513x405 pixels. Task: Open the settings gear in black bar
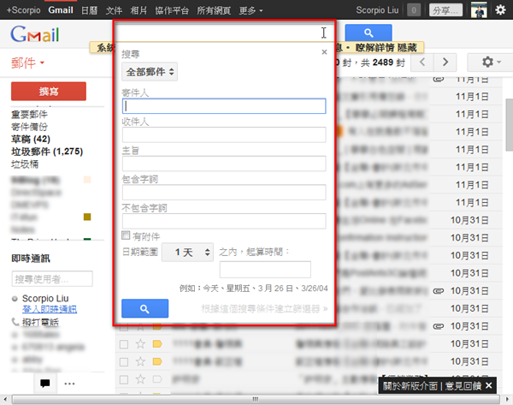pyautogui.click(x=500, y=10)
